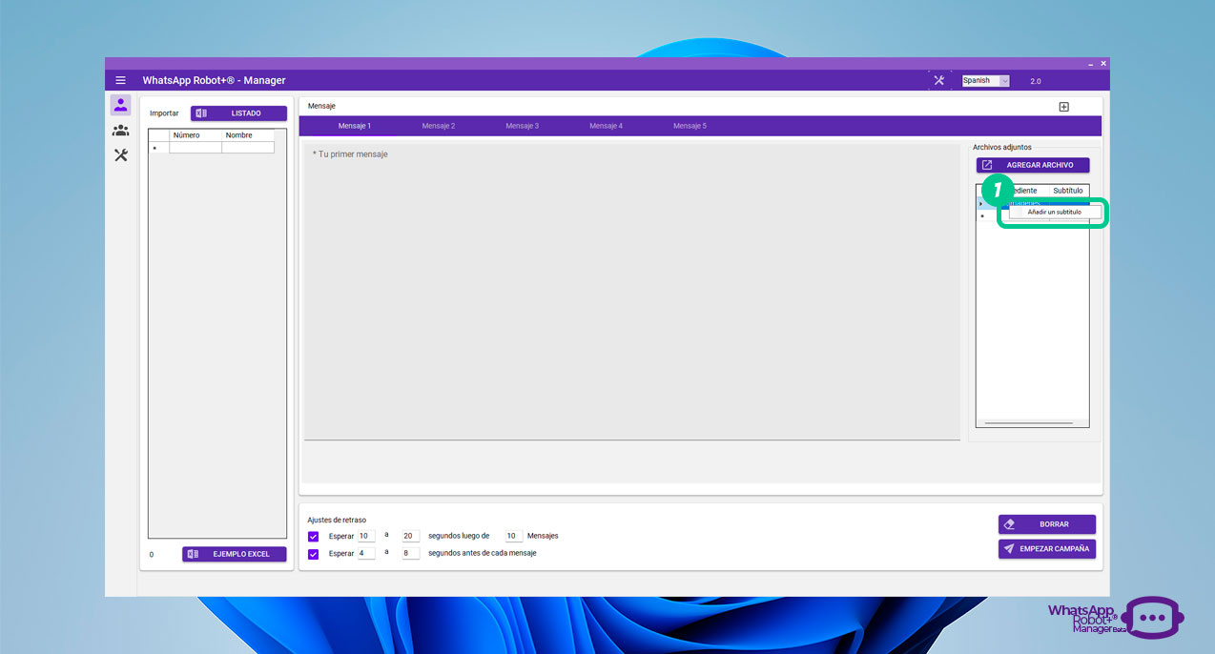
Task: Switch to the Mensaje 2 tab
Action: [x=439, y=126]
